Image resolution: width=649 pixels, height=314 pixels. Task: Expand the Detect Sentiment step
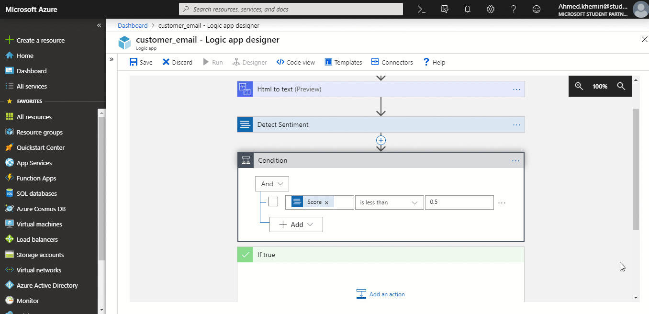click(381, 124)
